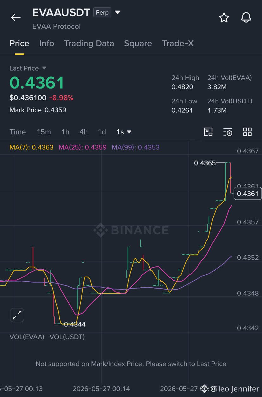262x397 pixels.
Task: Tap the current price tag 0.4361 on axis
Action: pyautogui.click(x=248, y=193)
